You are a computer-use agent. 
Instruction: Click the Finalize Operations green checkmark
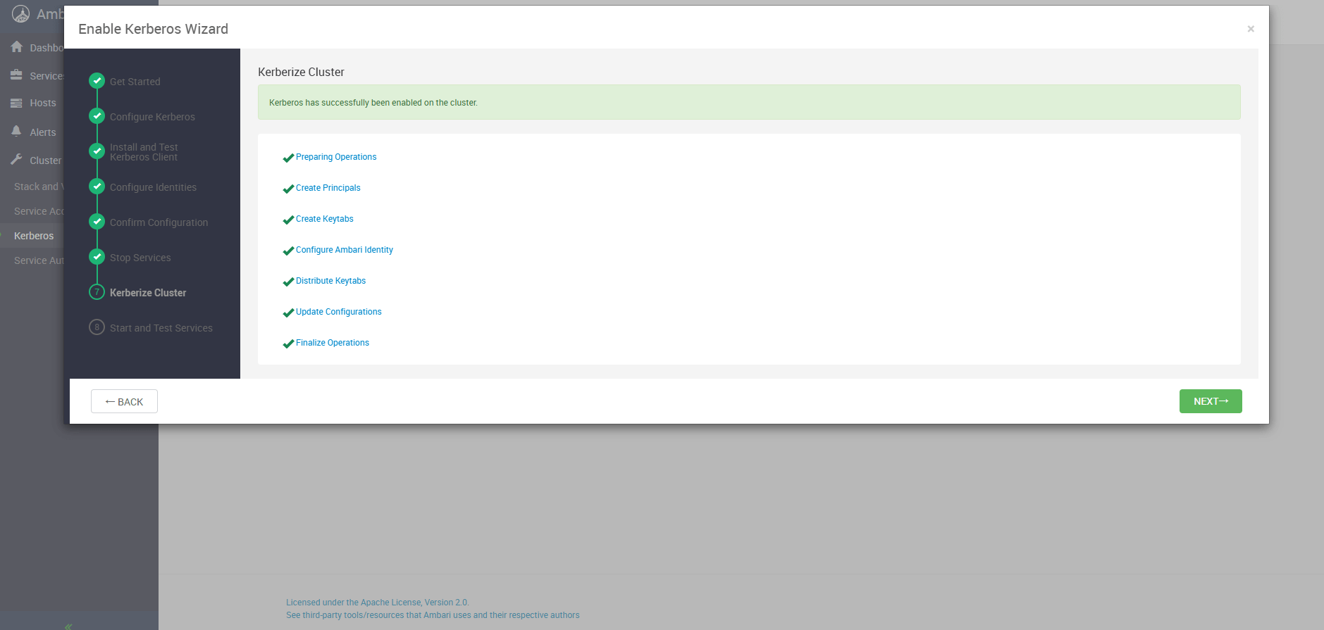[x=288, y=344]
